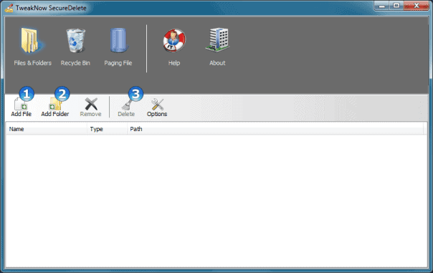433x273 pixels.
Task: Select the Recycle Bin icon
Action: coord(75,41)
